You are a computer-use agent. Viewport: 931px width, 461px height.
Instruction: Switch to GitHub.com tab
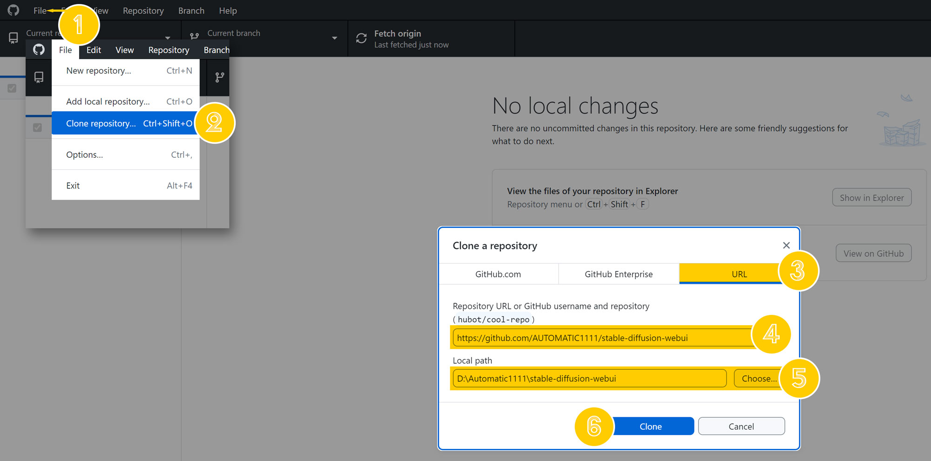498,274
